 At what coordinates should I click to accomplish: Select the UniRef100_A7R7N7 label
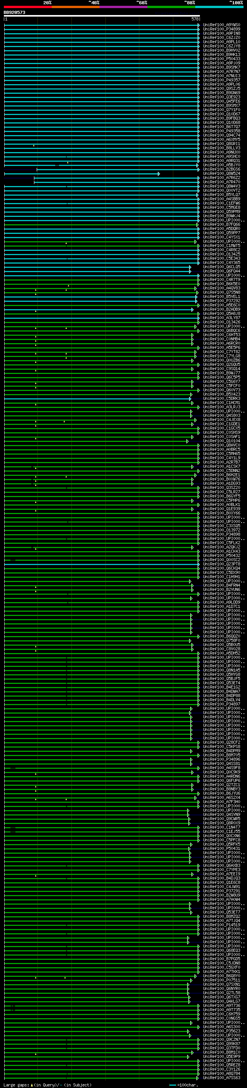click(222, 71)
